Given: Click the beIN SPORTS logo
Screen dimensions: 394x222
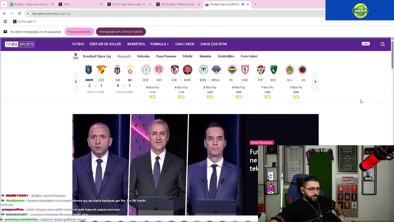Looking at the screenshot, I should 20,44.
